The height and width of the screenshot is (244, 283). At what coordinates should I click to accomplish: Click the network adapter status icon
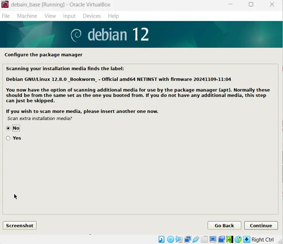pos(187,239)
